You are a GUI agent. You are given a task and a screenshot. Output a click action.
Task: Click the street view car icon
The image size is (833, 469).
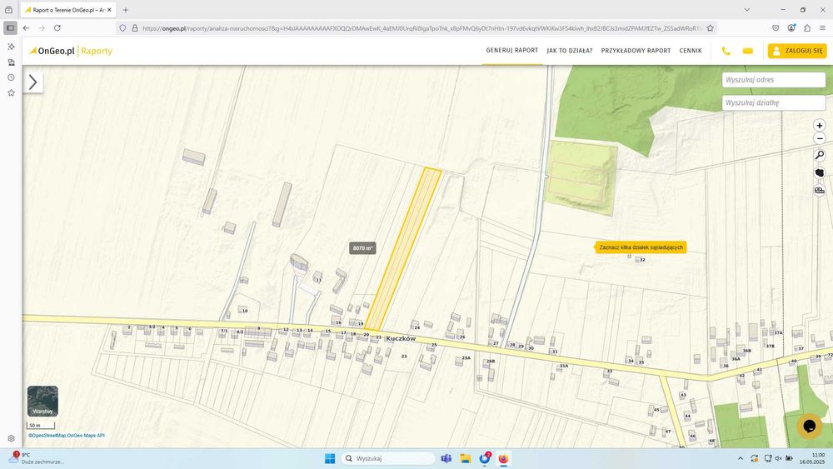819,190
